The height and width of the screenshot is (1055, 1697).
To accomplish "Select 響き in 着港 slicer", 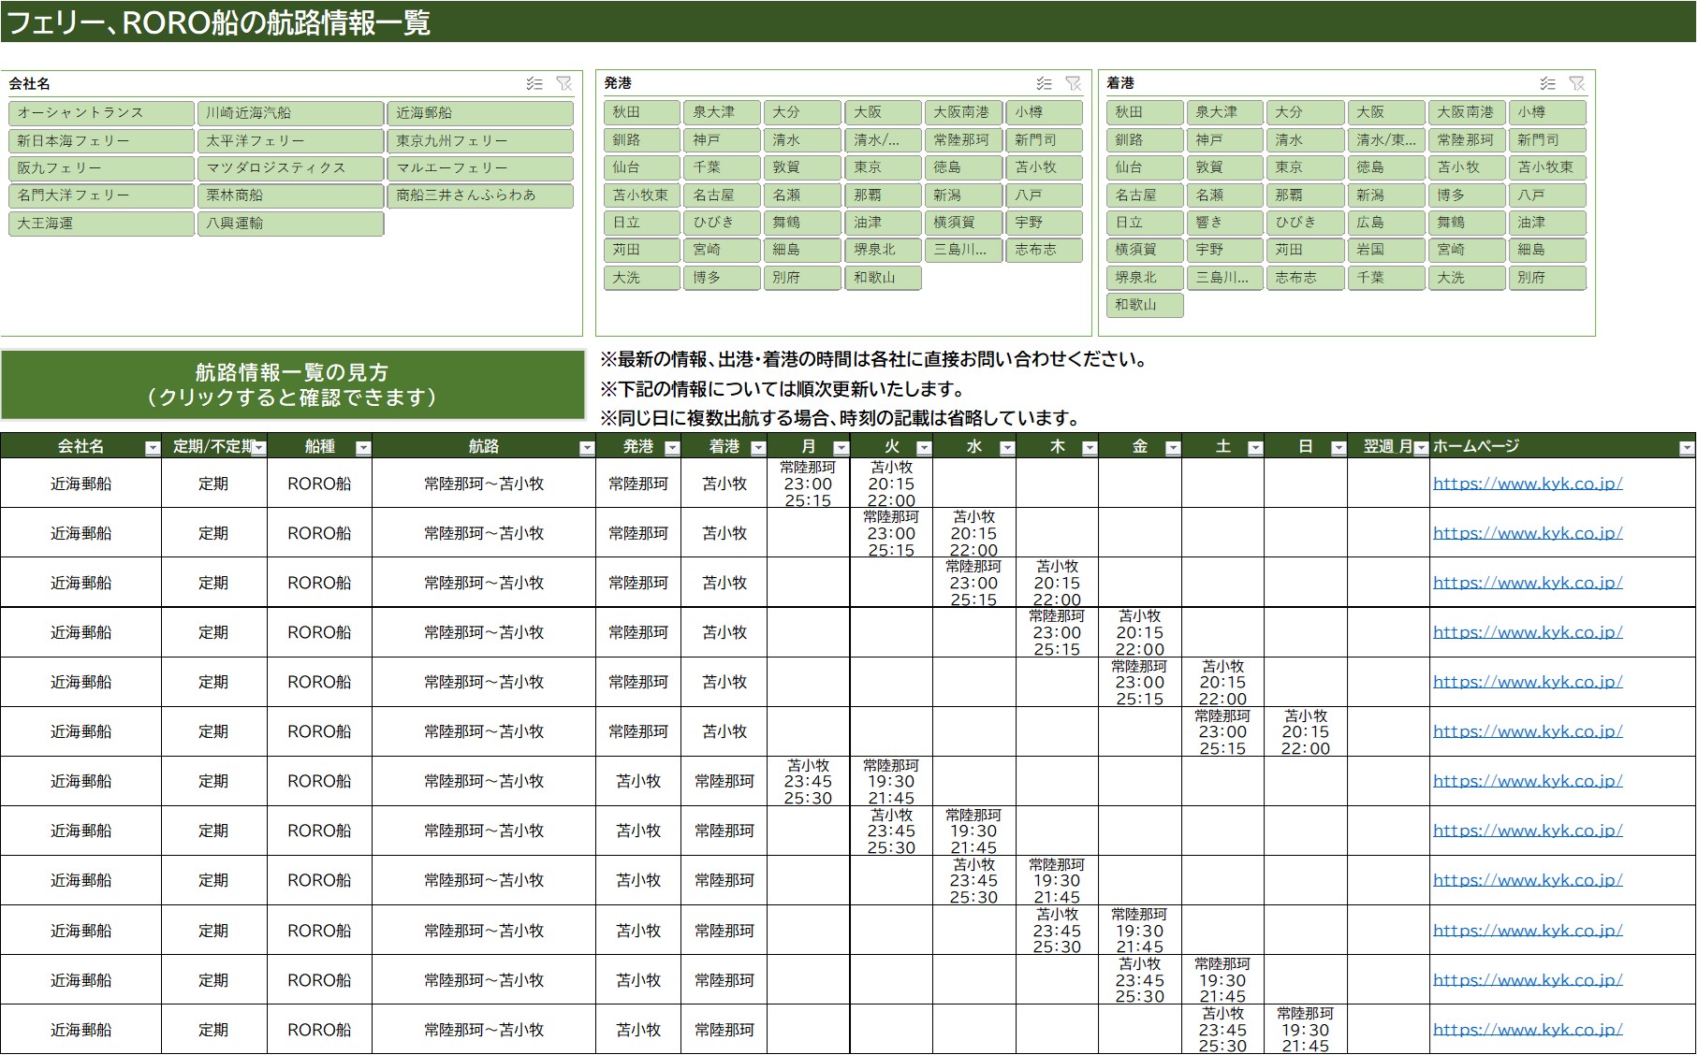I will tap(1225, 223).
